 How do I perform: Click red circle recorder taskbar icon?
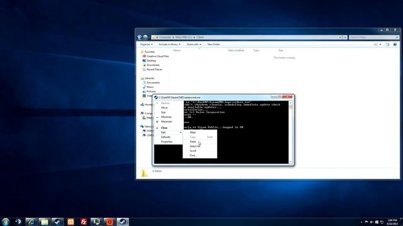coord(110,222)
